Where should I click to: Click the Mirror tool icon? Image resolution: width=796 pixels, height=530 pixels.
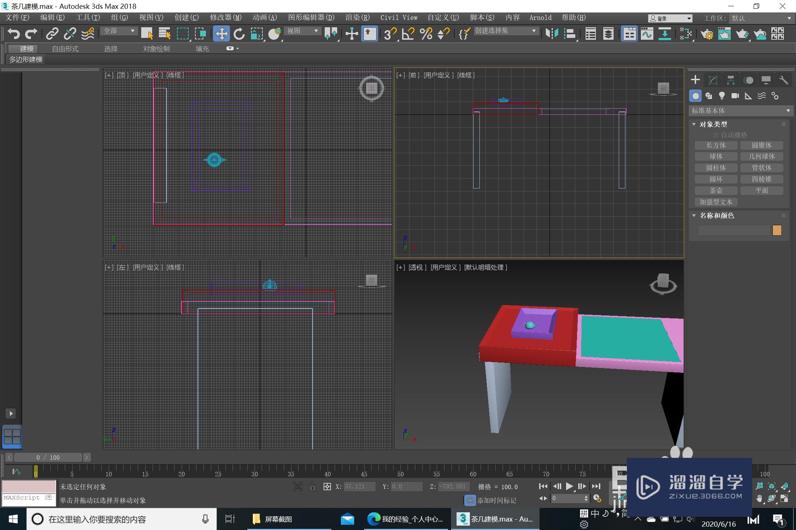[x=552, y=34]
